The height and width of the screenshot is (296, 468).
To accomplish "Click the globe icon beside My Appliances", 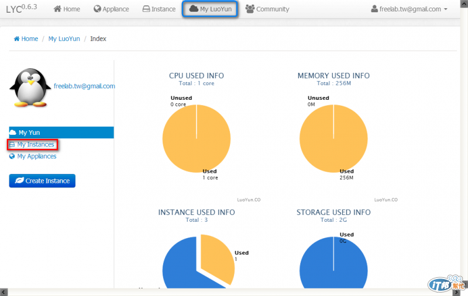I will click(12, 156).
